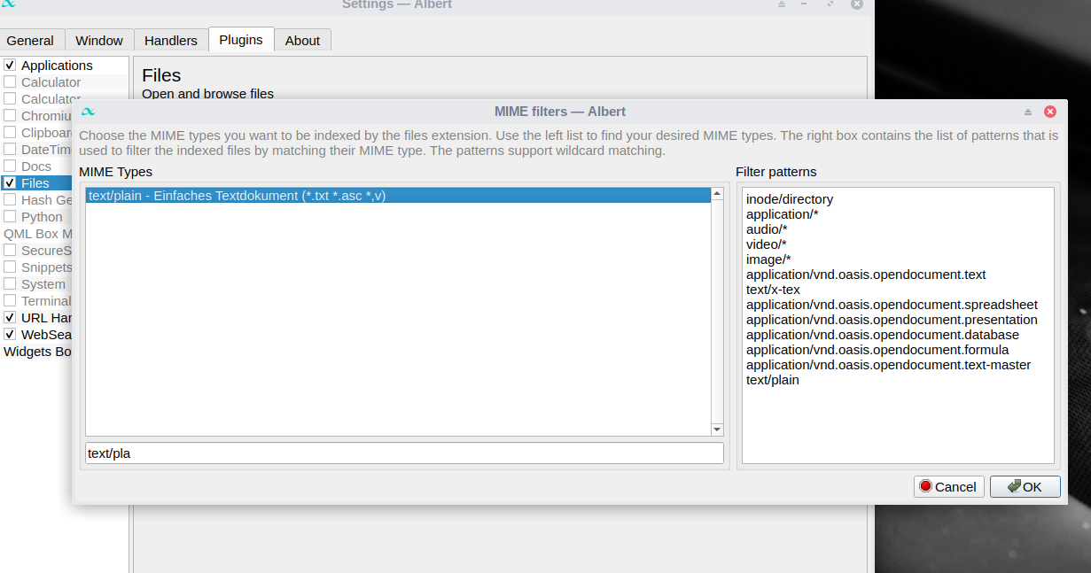Select Widgets Box entry in plugin list
The height and width of the screenshot is (573, 1091).
point(37,352)
